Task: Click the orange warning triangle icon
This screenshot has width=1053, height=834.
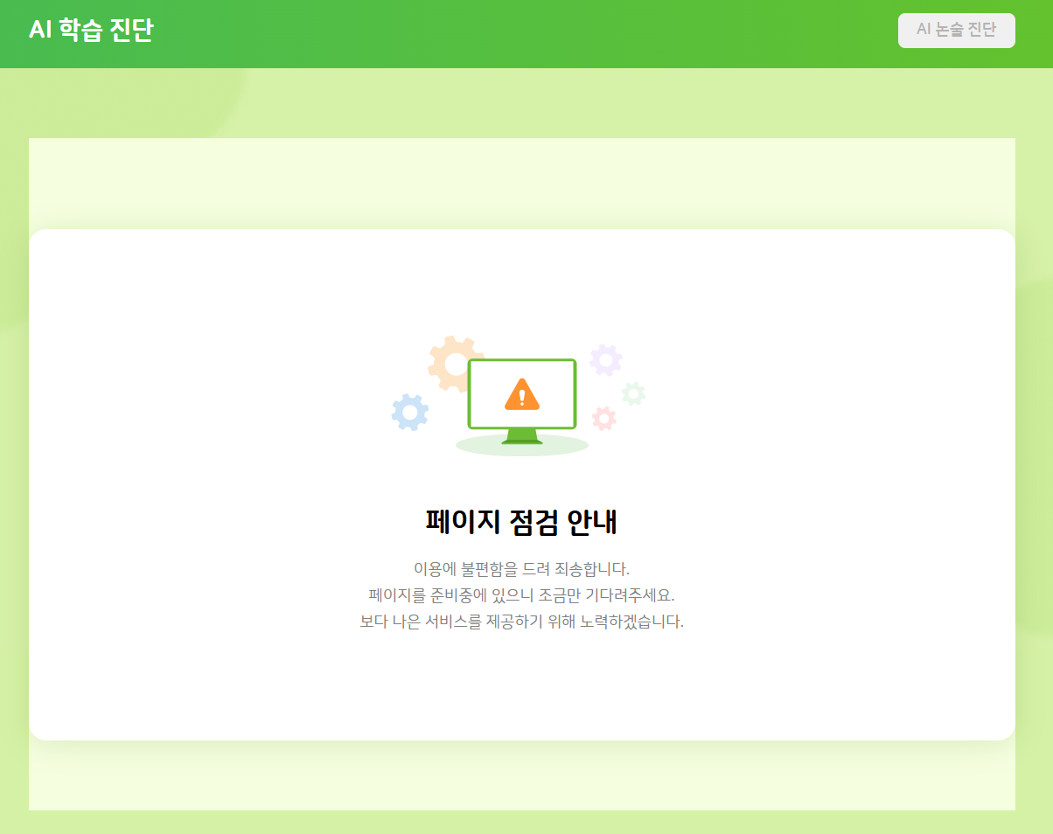Action: (x=522, y=394)
